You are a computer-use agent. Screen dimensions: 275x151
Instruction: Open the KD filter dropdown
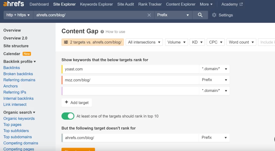[x=197, y=42]
